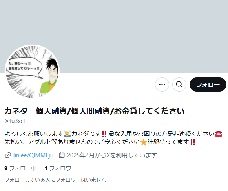Follow this account with フォロー button
The height and width of the screenshot is (191, 228).
click(208, 85)
